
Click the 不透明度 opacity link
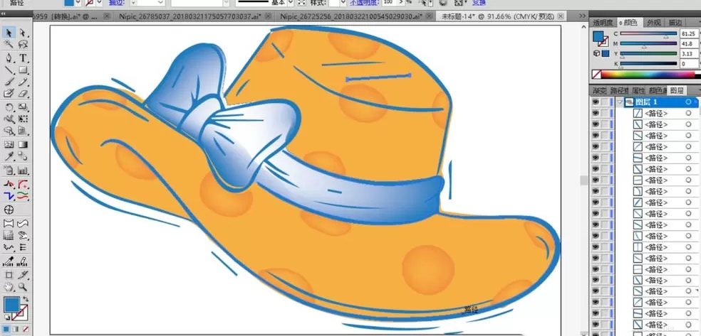click(364, 3)
